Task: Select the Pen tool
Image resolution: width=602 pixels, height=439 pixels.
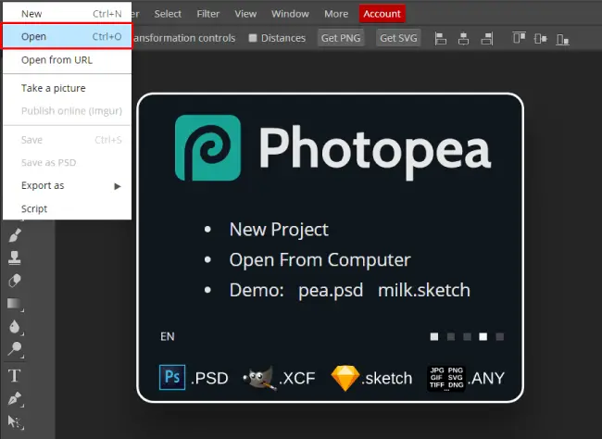Action: 15,398
